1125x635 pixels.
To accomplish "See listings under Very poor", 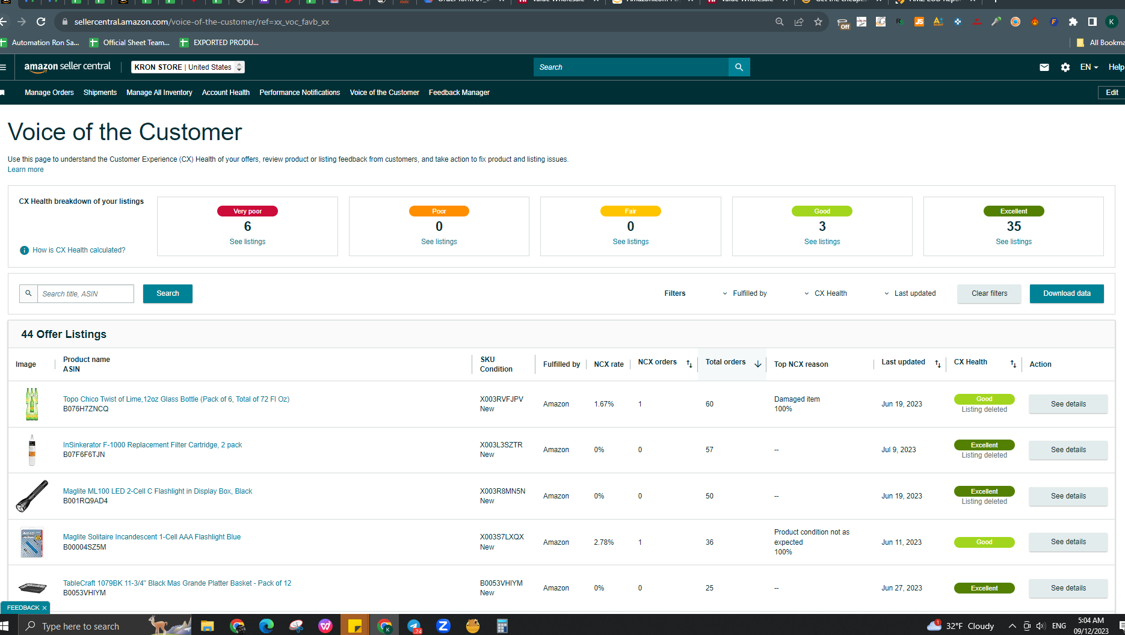I will point(247,242).
